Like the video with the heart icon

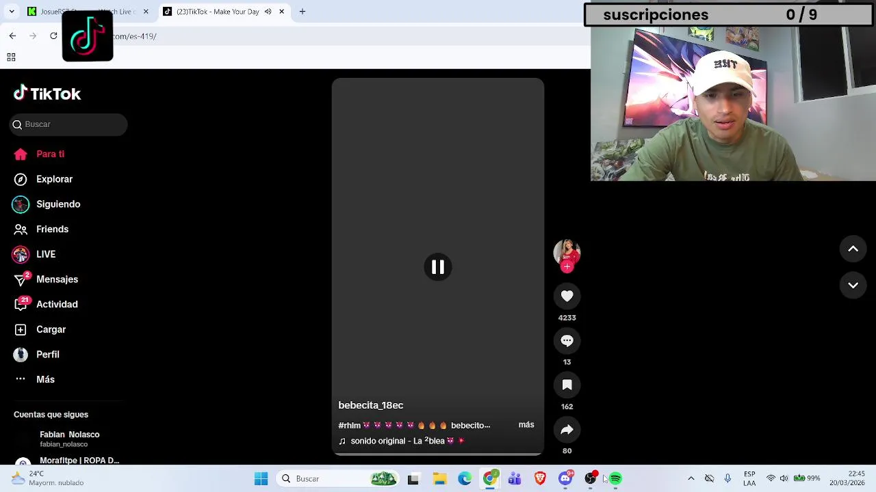567,296
